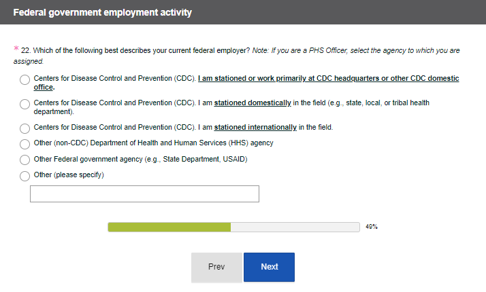Click the Federal government employment activity header

coord(102,12)
